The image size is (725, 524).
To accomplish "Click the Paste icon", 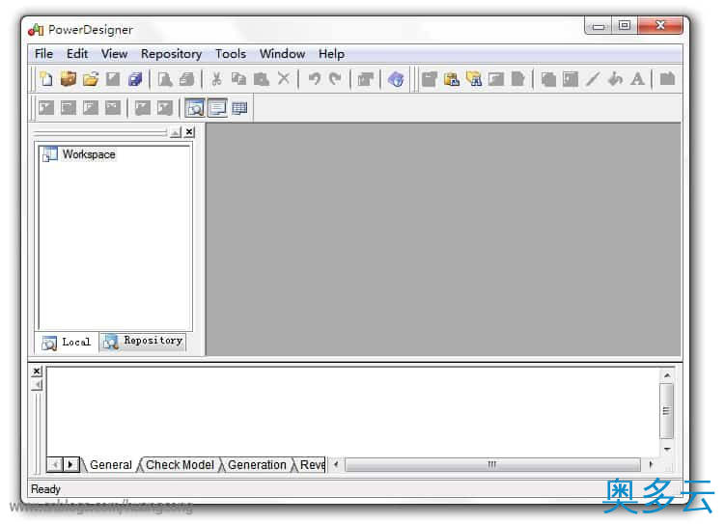I will pos(262,79).
